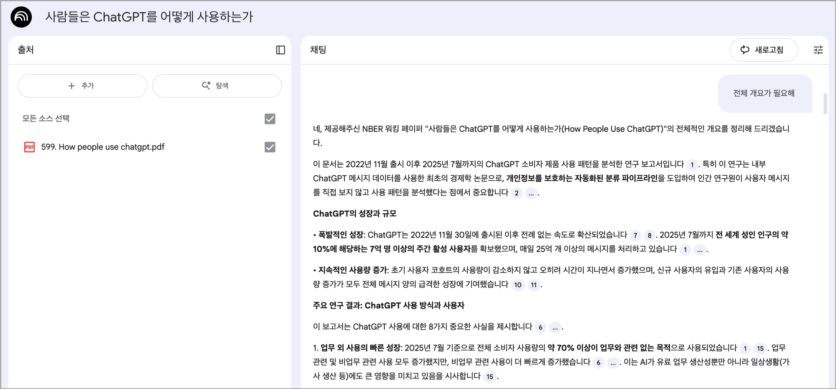836x389 pixels.
Task: Open chat configuration sliders icon
Action: click(818, 50)
